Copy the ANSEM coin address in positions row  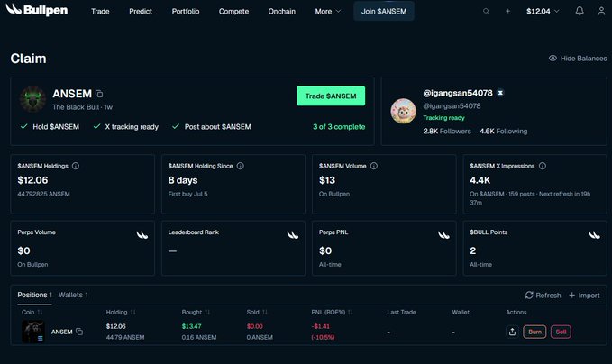[x=79, y=332]
